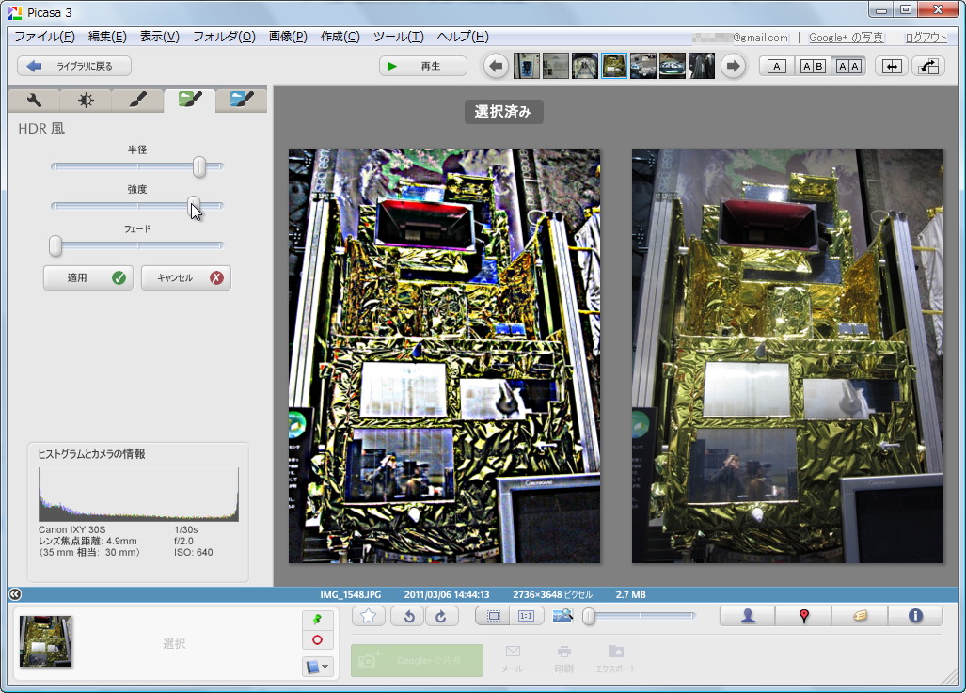Enable the A A side-by-side view
This screenshot has width=966, height=693.
pyautogui.click(x=847, y=66)
